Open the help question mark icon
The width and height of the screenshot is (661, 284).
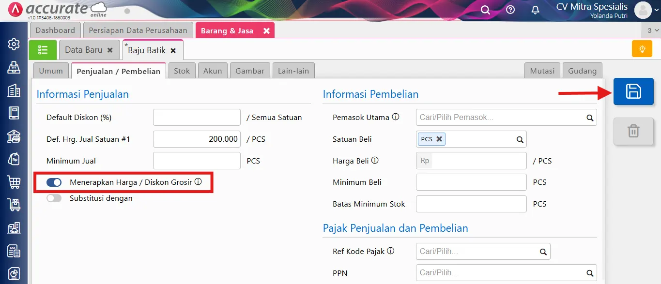(510, 9)
